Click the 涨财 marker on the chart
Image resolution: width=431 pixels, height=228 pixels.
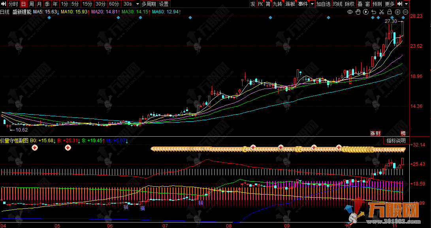(375, 133)
